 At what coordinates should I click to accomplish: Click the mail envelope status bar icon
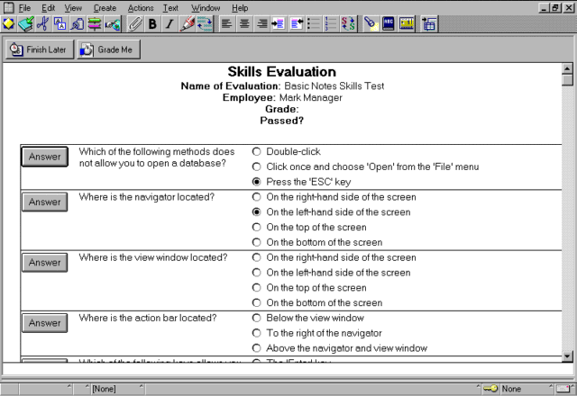pyautogui.click(x=563, y=388)
